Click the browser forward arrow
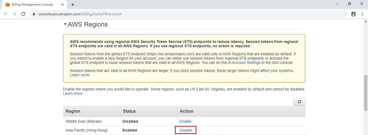368x135 pixels. 15,14
